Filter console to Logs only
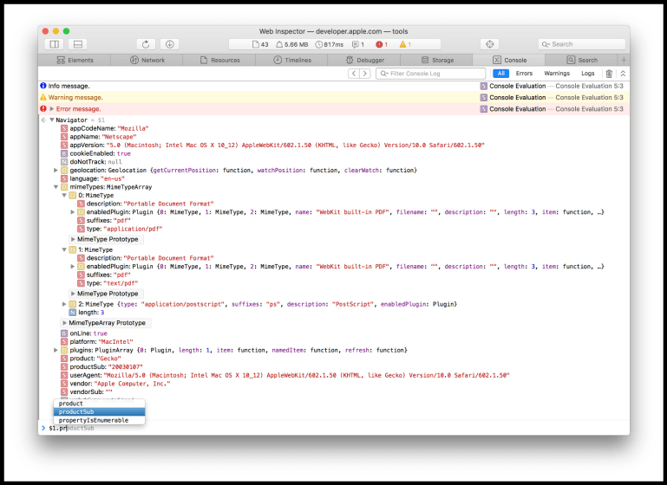667x485 pixels. pyautogui.click(x=588, y=74)
